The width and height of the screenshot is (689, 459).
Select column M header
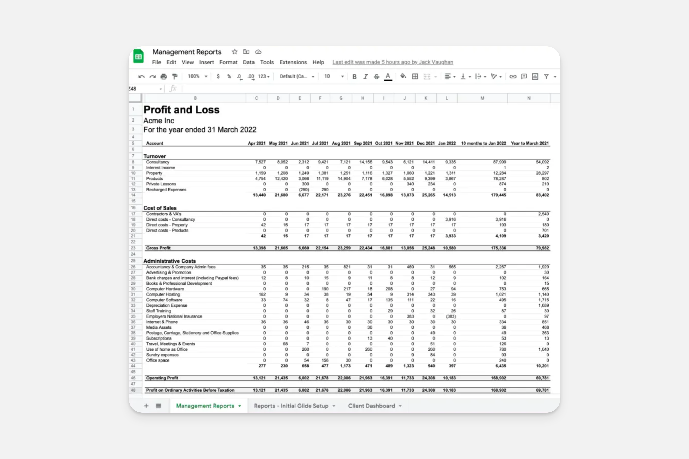[x=482, y=98]
